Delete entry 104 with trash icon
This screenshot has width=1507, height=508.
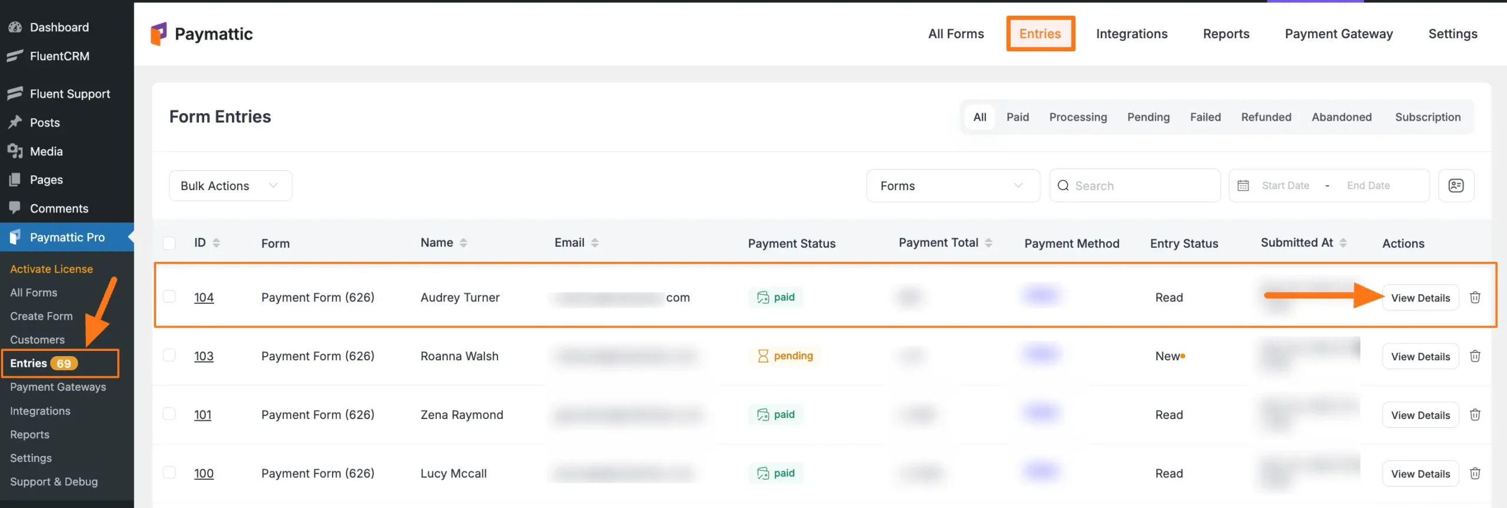coord(1475,297)
